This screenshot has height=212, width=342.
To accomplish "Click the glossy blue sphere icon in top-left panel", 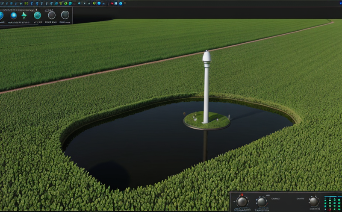I will 14,15.
